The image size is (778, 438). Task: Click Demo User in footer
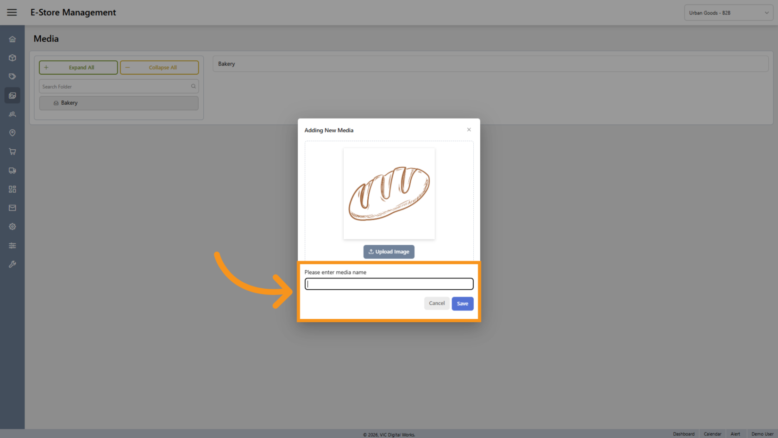pyautogui.click(x=762, y=434)
